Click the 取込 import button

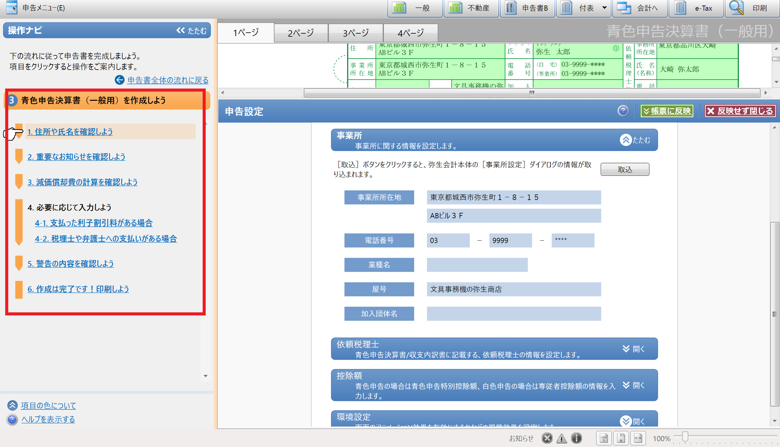click(x=625, y=169)
